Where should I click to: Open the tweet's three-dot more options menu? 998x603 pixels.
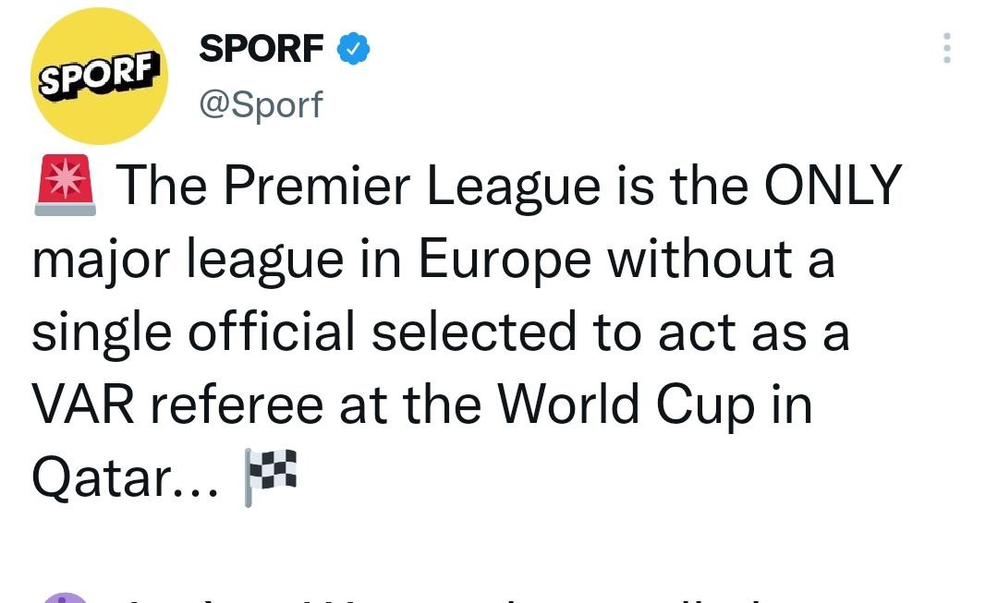coord(946,48)
